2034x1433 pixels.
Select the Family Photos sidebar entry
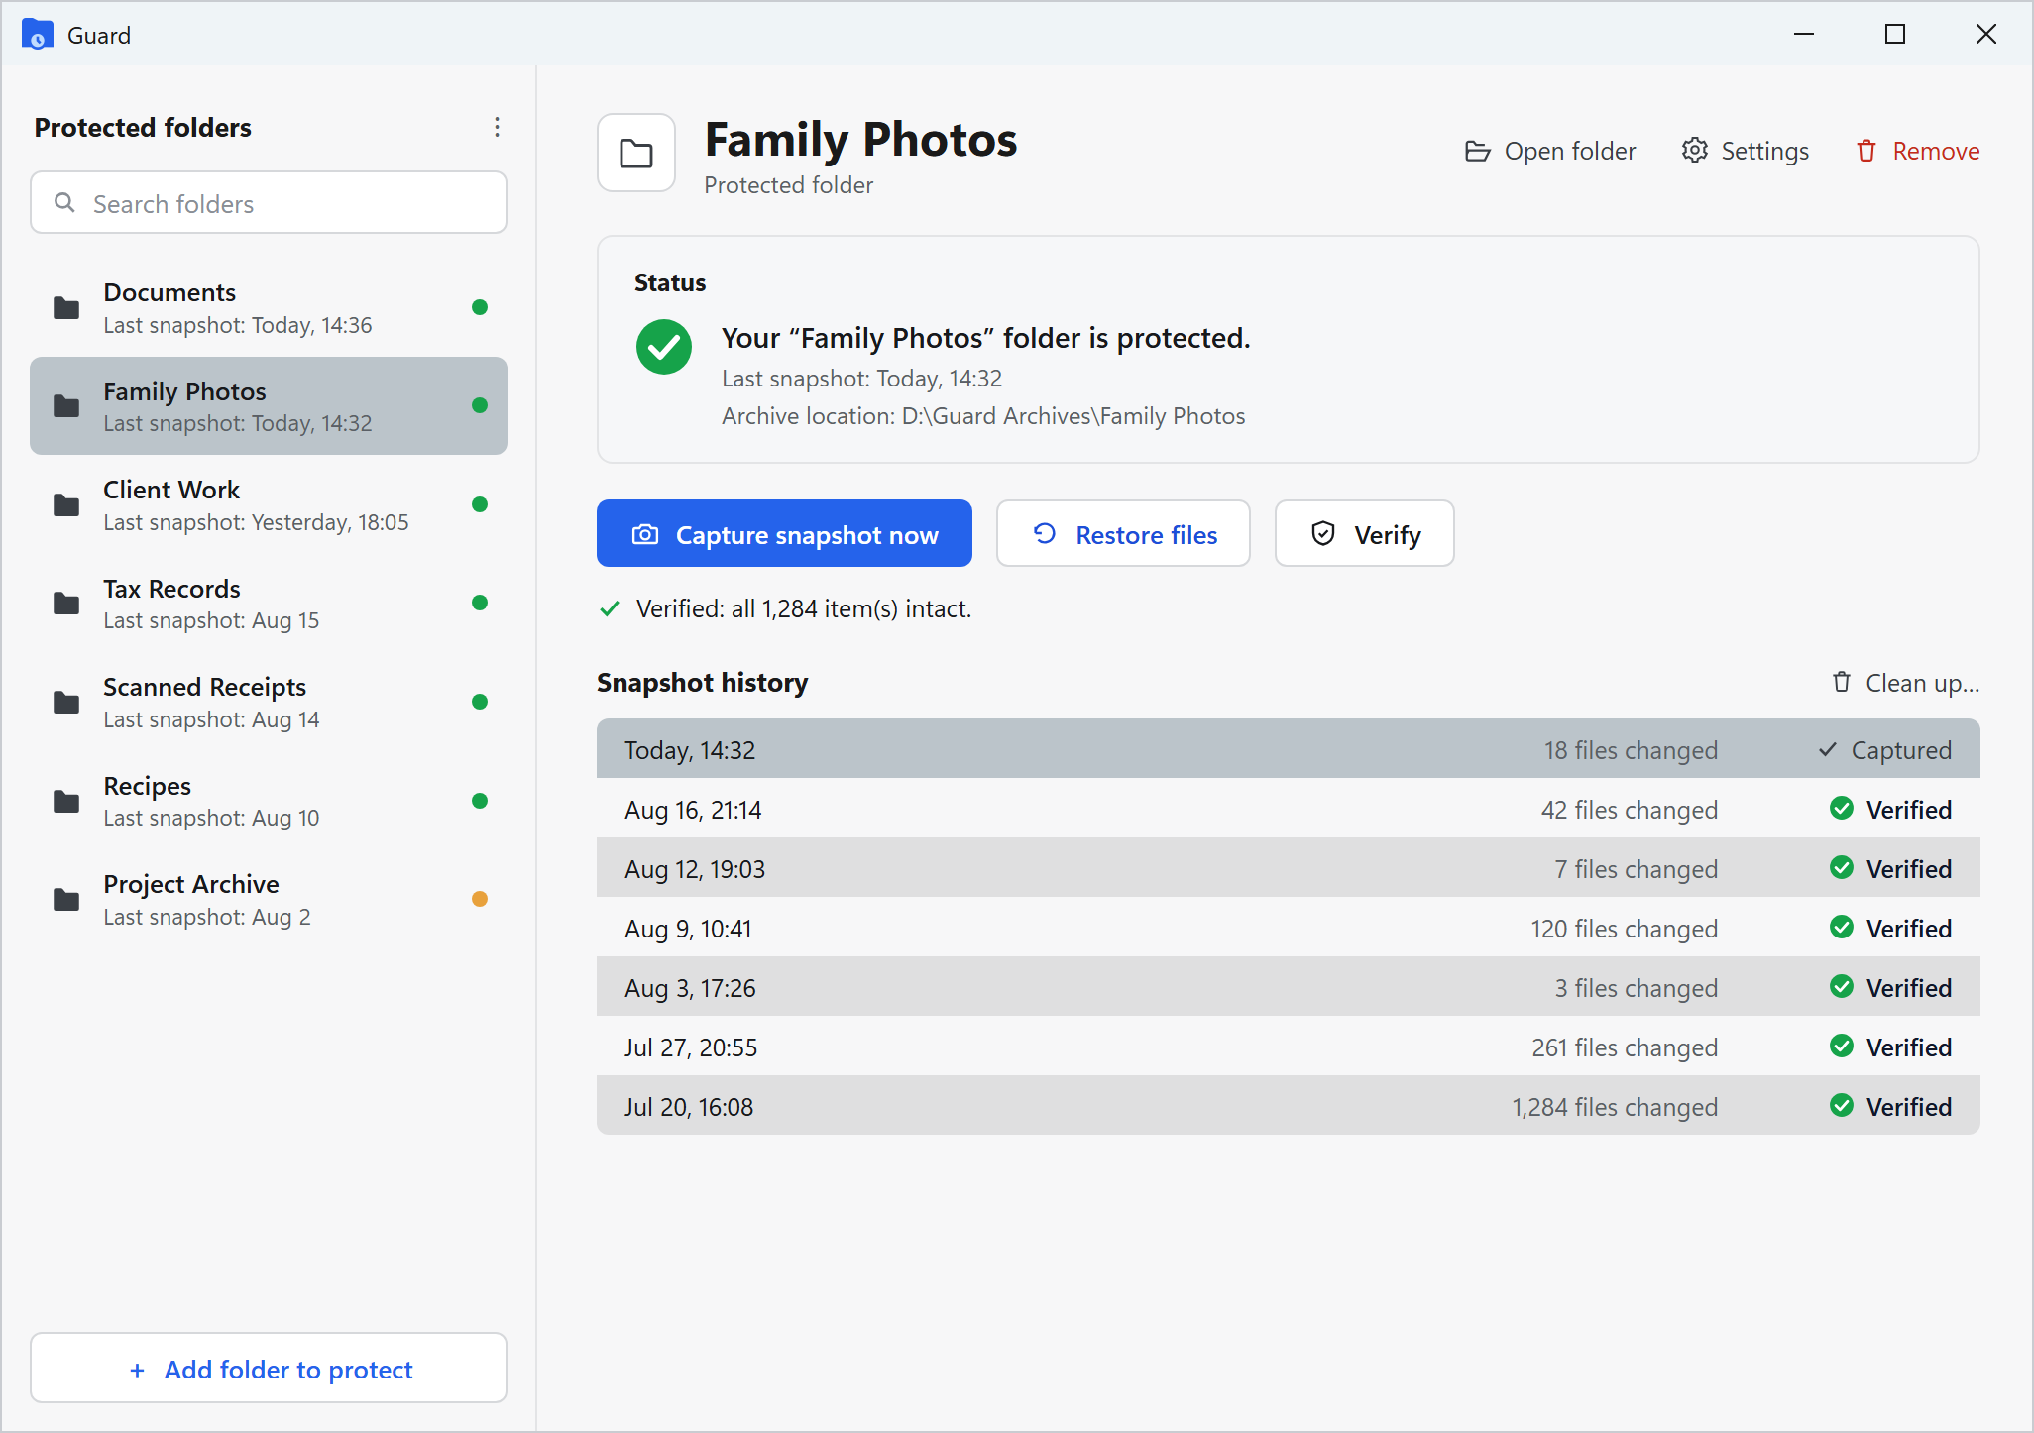[x=269, y=406]
